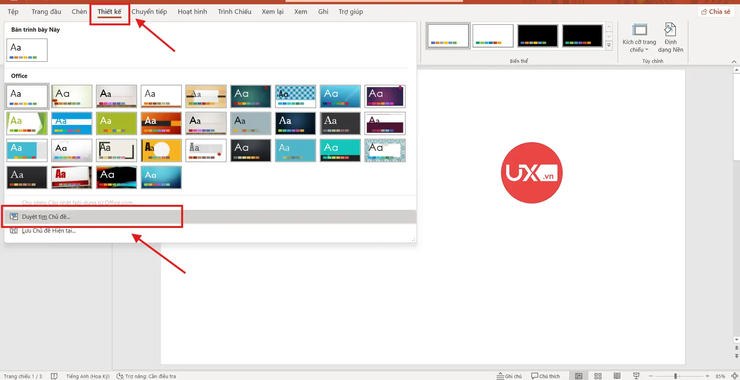
Task: Choose the first black variant thumbnail
Action: [x=537, y=36]
